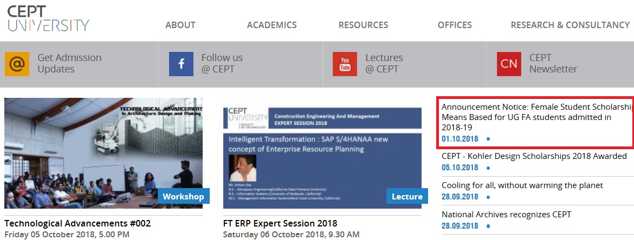Click the blue Facebook icon

pos(181,64)
